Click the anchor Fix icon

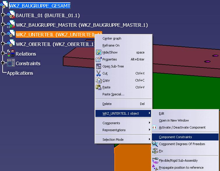coord(155,151)
